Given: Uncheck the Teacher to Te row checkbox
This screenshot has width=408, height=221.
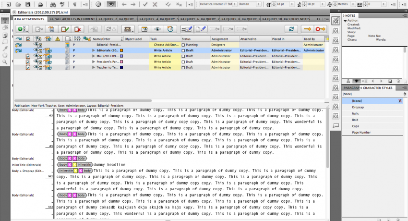Looking at the screenshot, I should point(28,67).
